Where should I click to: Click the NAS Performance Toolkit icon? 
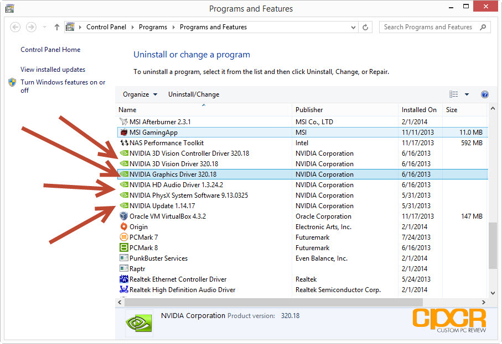pos(123,143)
